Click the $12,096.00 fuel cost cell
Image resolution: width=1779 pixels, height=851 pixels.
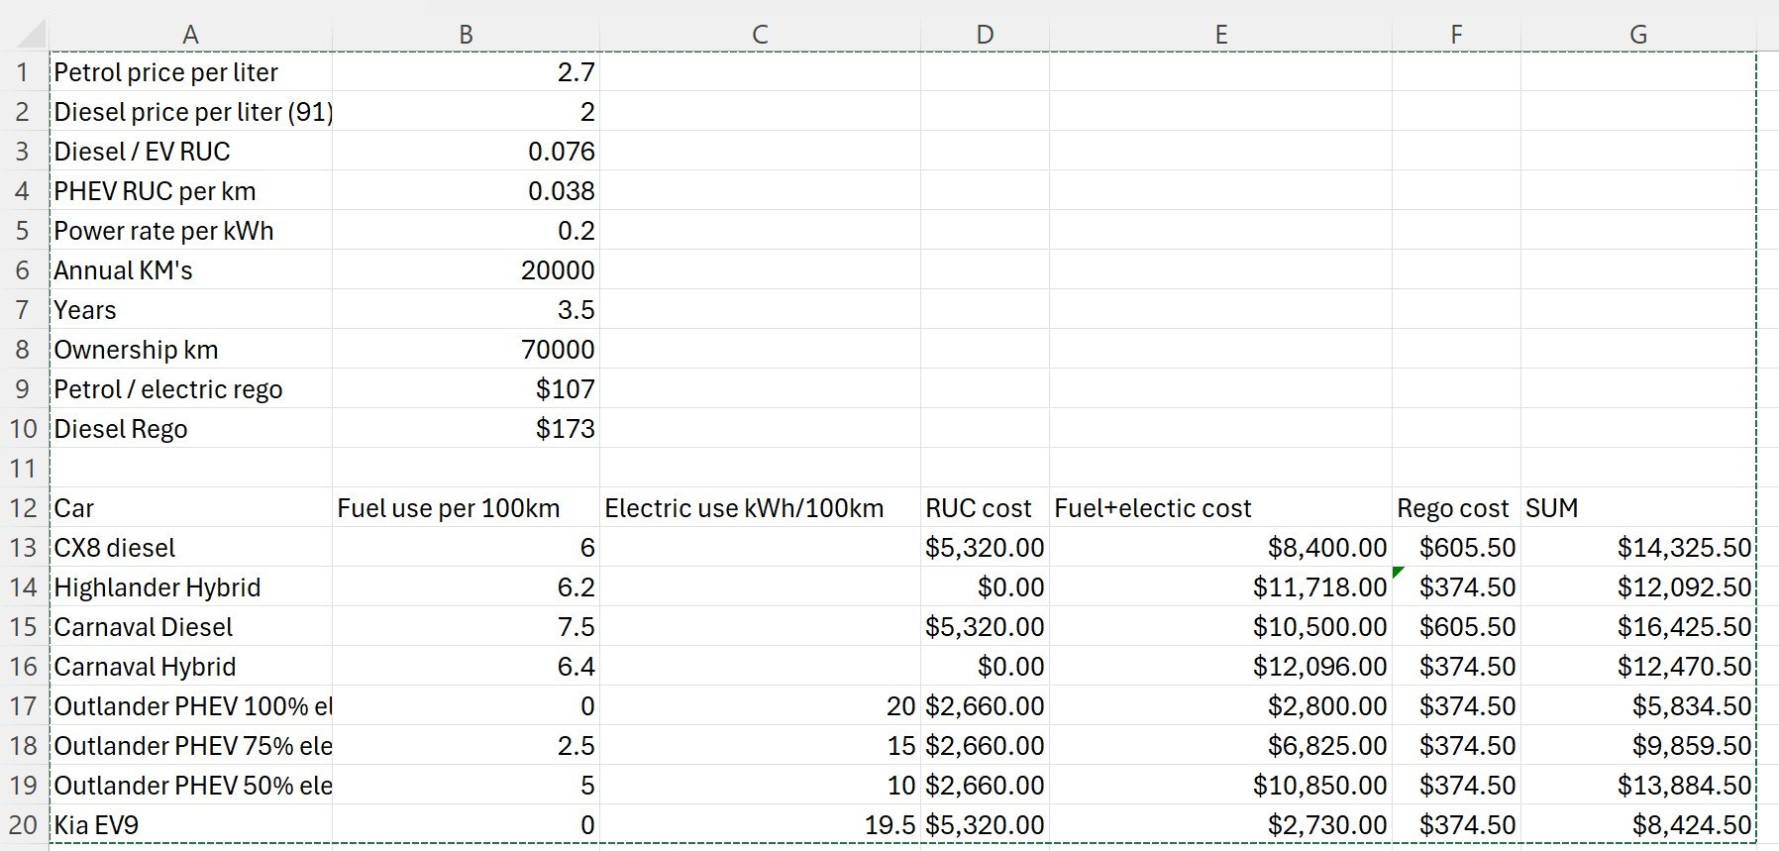click(x=1220, y=667)
